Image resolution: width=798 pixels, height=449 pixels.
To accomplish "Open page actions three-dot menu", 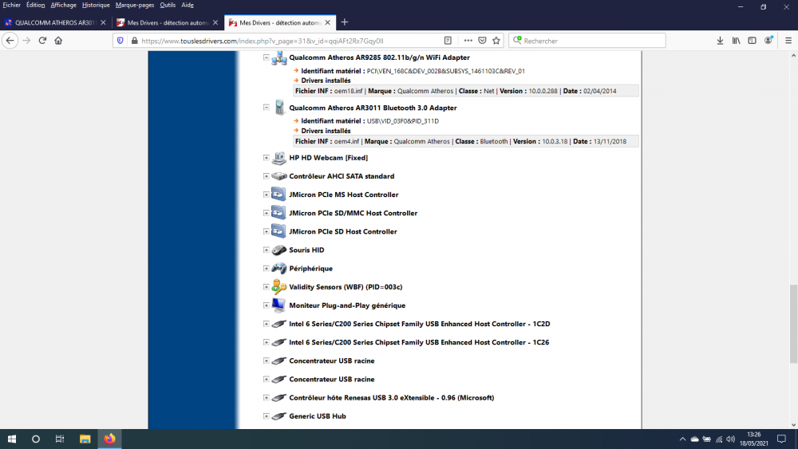I will [468, 41].
